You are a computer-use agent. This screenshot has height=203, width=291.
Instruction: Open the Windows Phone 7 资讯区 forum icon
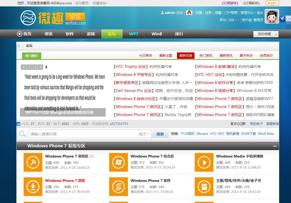33,162
